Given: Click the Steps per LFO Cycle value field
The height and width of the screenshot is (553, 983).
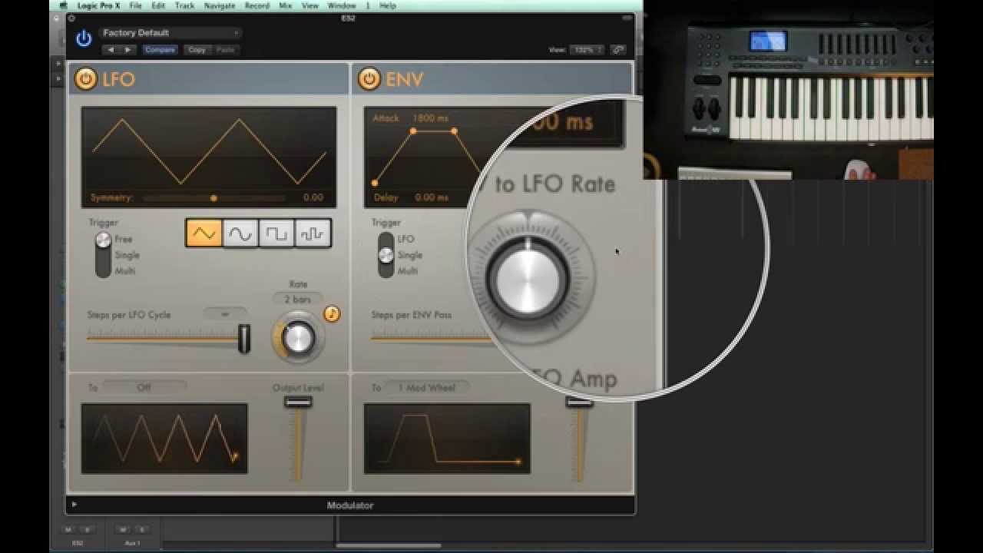Looking at the screenshot, I should pyautogui.click(x=225, y=314).
